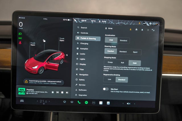Open Search in the settings menu

(82, 28)
